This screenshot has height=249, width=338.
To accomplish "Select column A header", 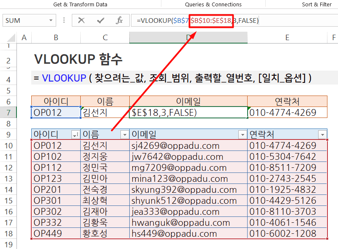I will tap(24, 38).
